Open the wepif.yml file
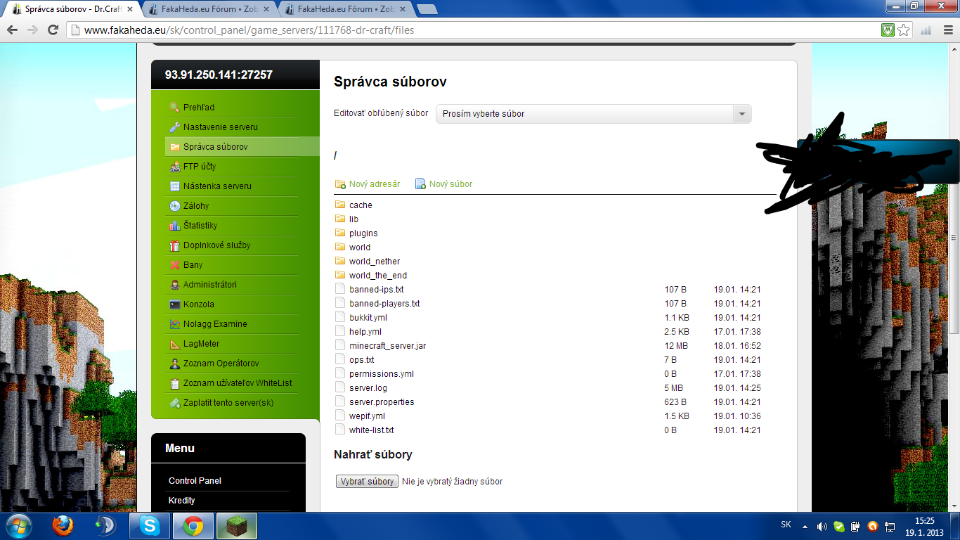The image size is (960, 540). (367, 416)
